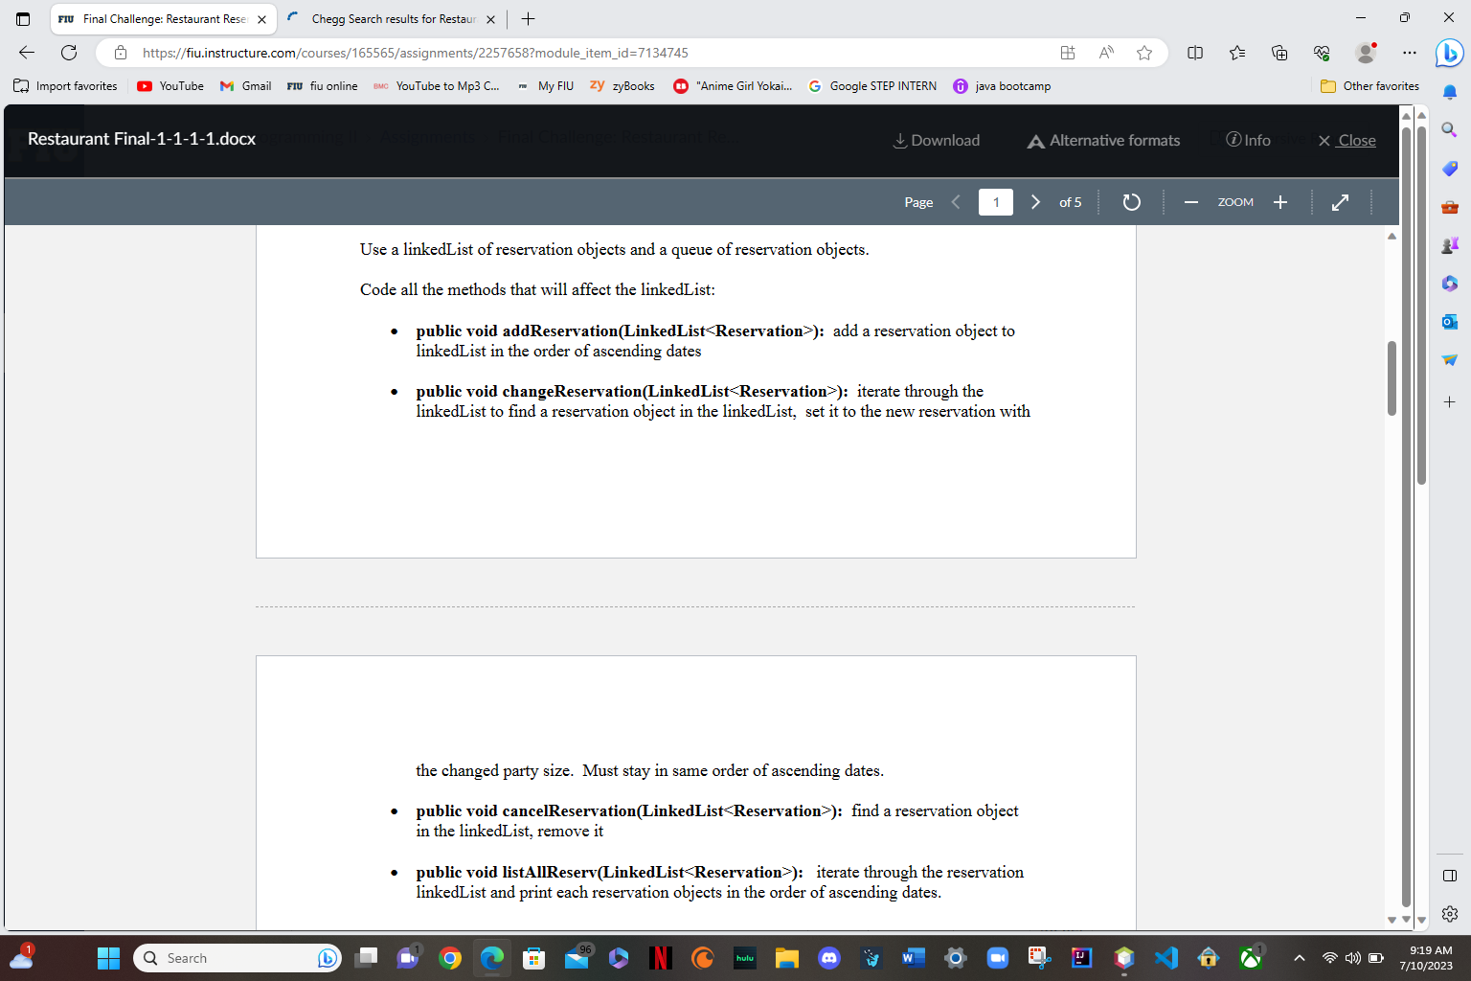
Task: Click the Alternative formats button
Action: [1102, 140]
